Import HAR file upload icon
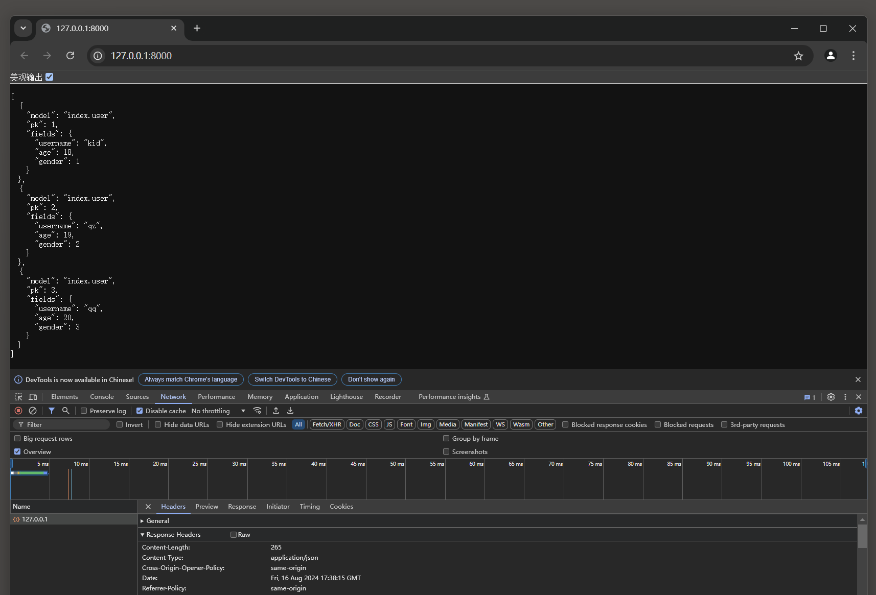The width and height of the screenshot is (876, 595). point(276,411)
